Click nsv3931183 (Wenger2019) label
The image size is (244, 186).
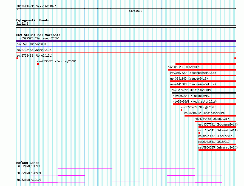pos(189,79)
